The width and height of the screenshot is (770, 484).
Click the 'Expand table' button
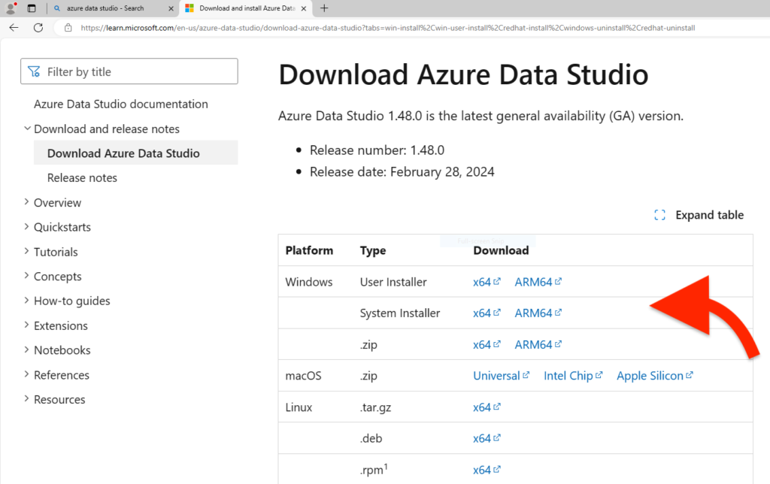click(699, 215)
